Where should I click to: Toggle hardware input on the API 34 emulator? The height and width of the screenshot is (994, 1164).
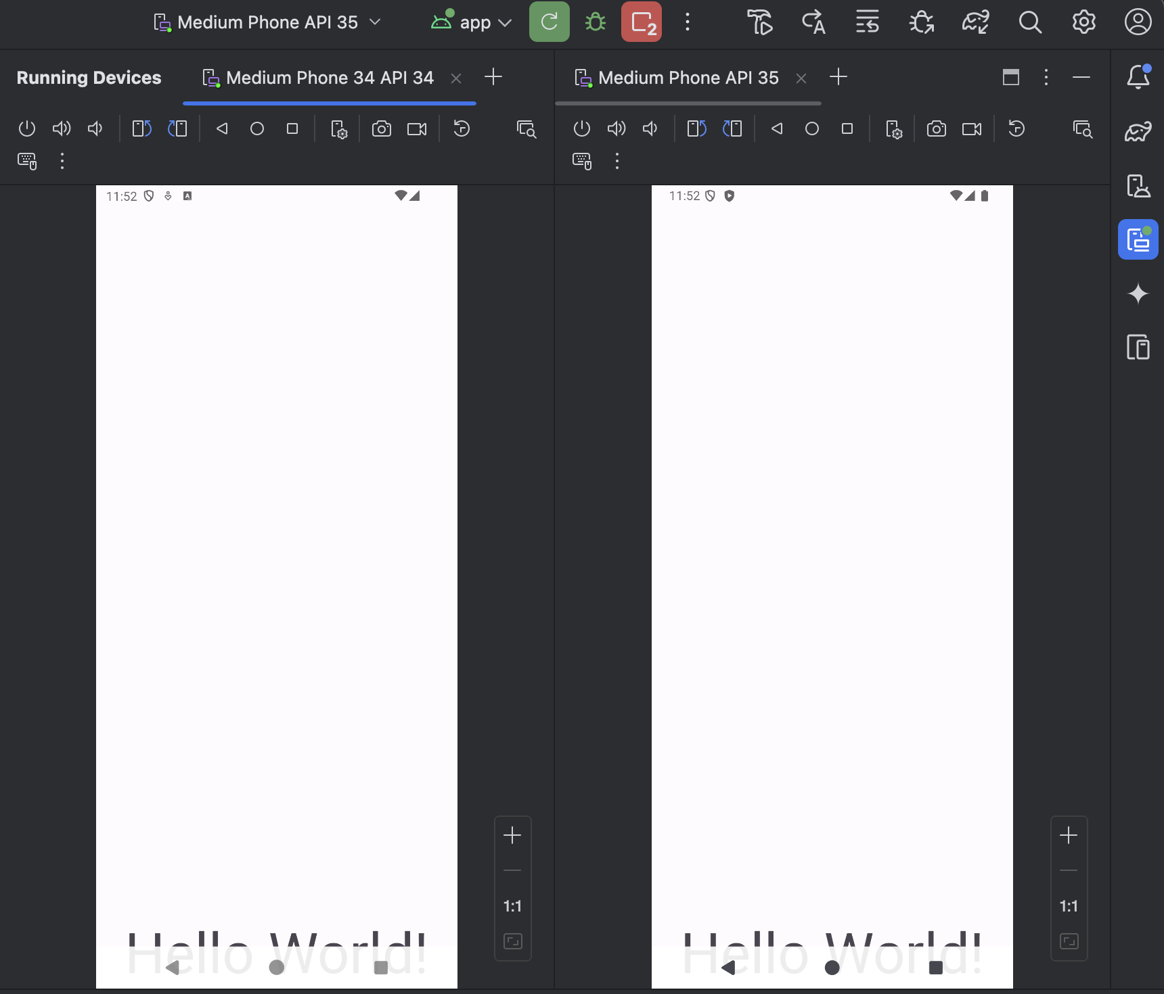click(27, 161)
